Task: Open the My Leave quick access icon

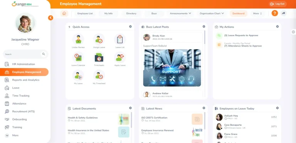Action: click(78, 75)
